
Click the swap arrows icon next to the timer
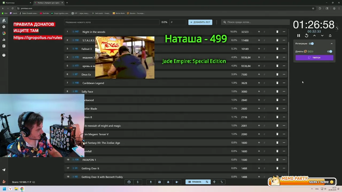[x=337, y=28]
